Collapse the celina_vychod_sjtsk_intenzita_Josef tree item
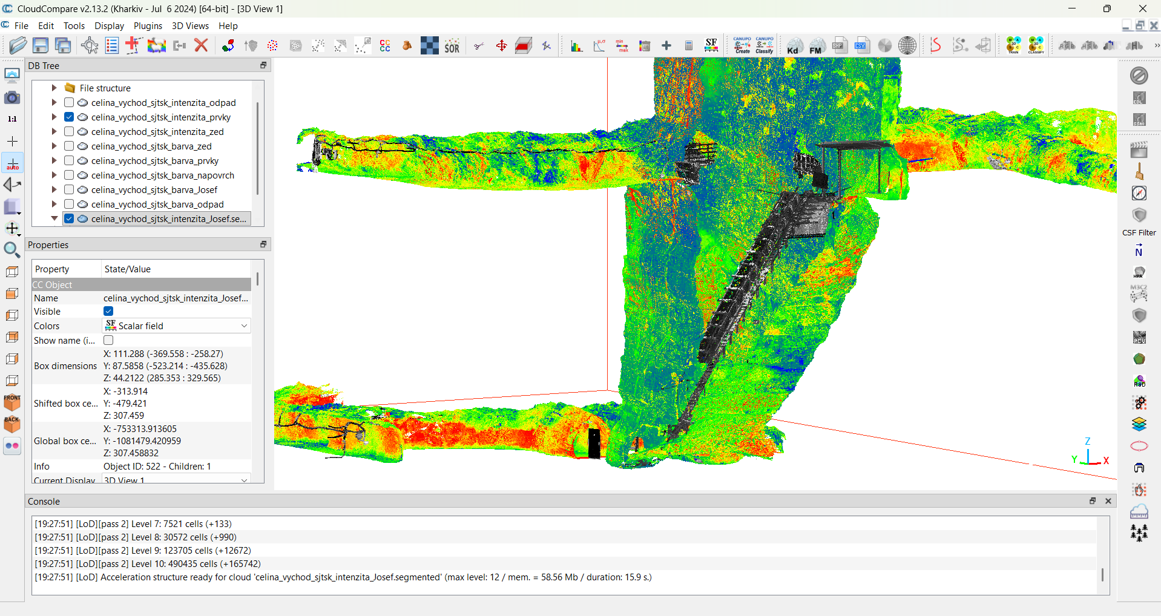The height and width of the screenshot is (616, 1161). 54,219
